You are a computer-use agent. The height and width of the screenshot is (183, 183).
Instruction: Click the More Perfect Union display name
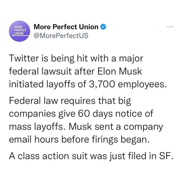[66, 27]
